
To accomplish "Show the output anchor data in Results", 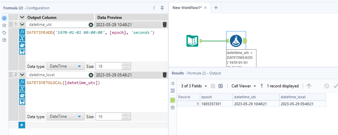I will point(173,100).
